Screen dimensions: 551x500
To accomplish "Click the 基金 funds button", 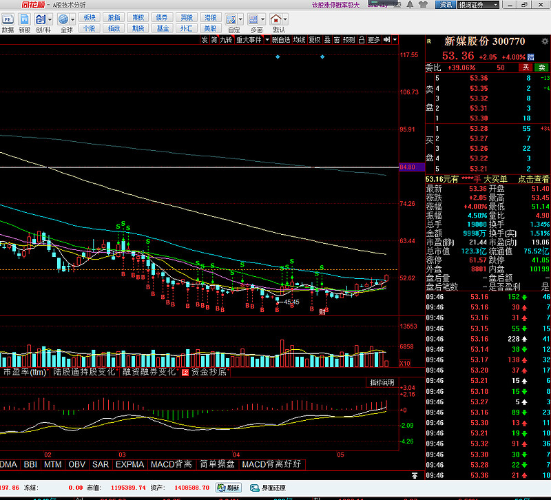I will click(x=163, y=28).
